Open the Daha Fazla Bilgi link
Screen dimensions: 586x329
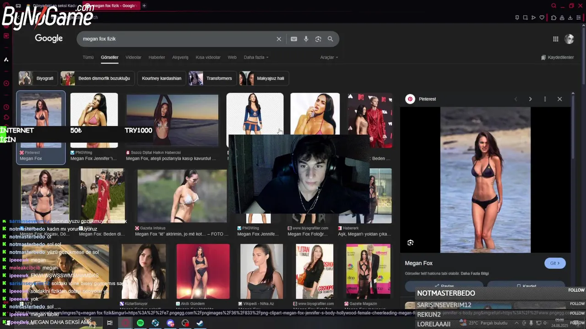point(475,273)
